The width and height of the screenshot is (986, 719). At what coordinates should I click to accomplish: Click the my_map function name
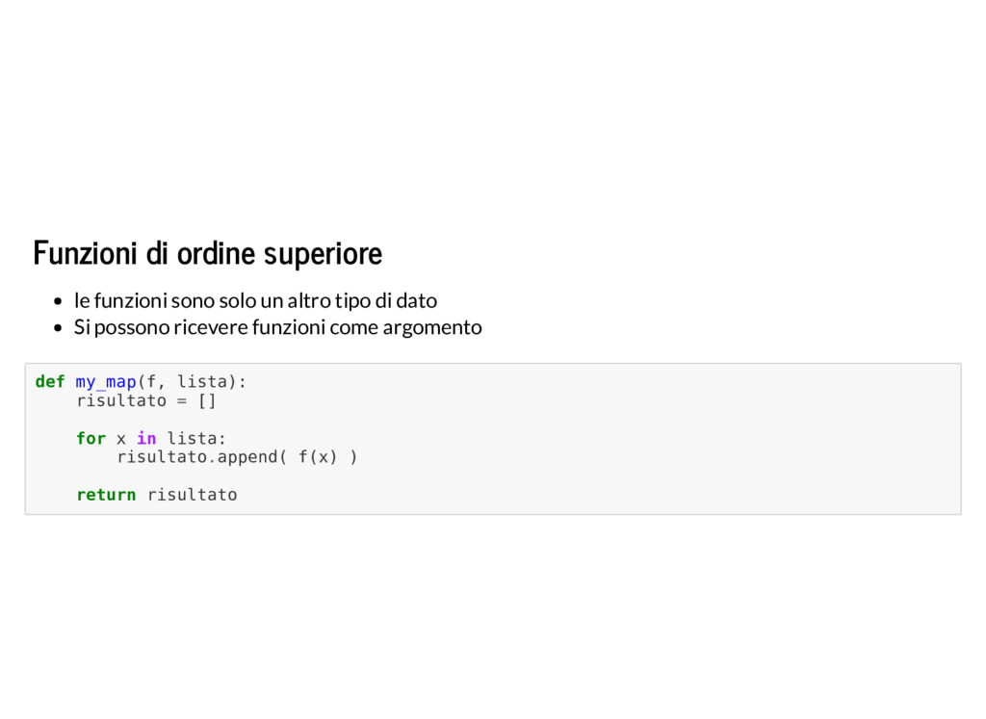[x=106, y=382]
